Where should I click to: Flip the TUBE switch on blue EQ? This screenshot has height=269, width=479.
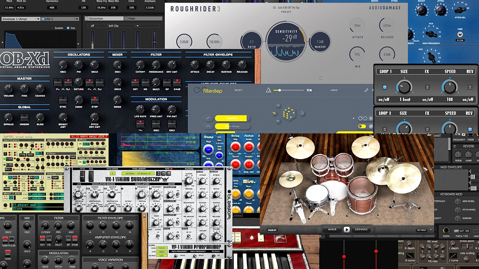(x=459, y=34)
